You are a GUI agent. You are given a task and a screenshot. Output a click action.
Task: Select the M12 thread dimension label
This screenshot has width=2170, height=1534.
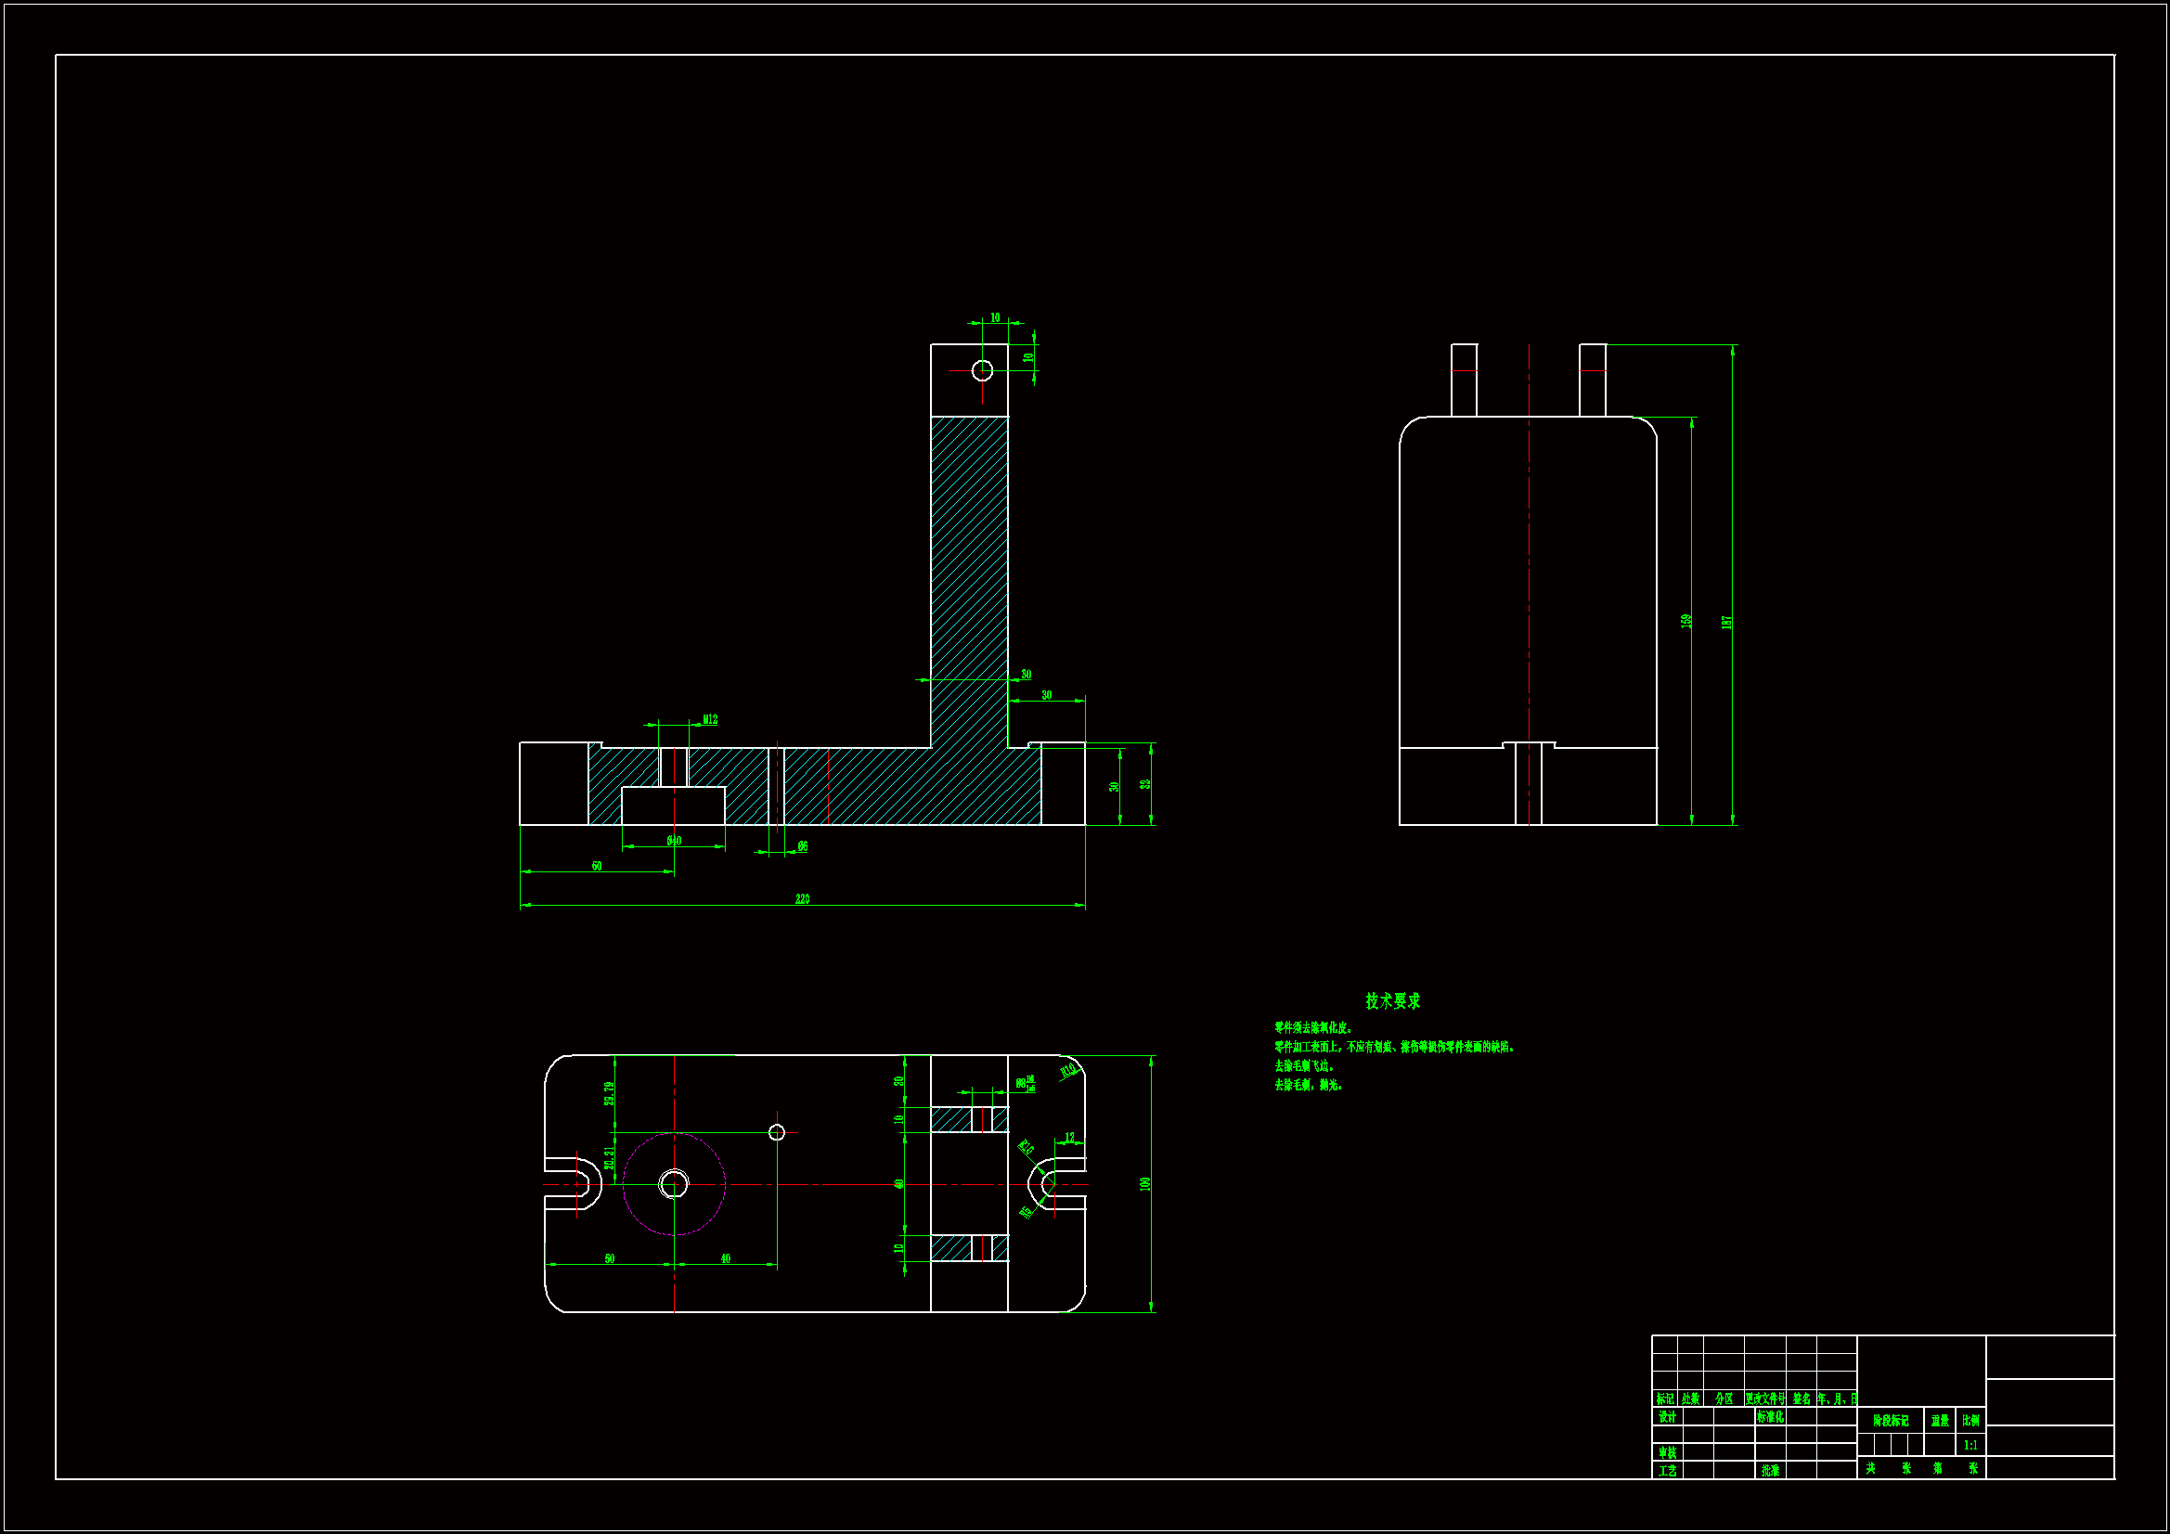pyautogui.click(x=710, y=719)
